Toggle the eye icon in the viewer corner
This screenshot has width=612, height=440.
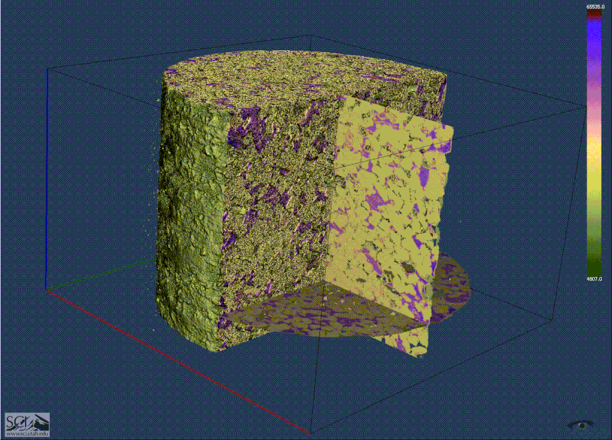pos(580,425)
